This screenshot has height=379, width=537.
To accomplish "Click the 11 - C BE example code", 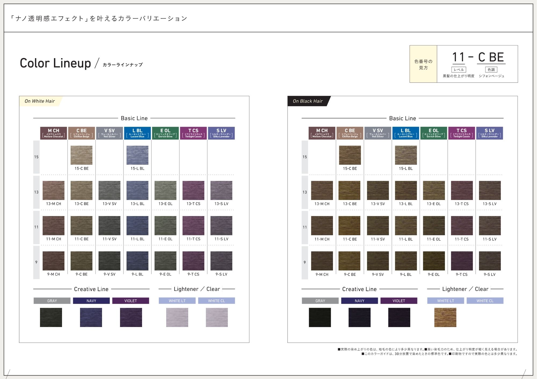I will point(478,57).
